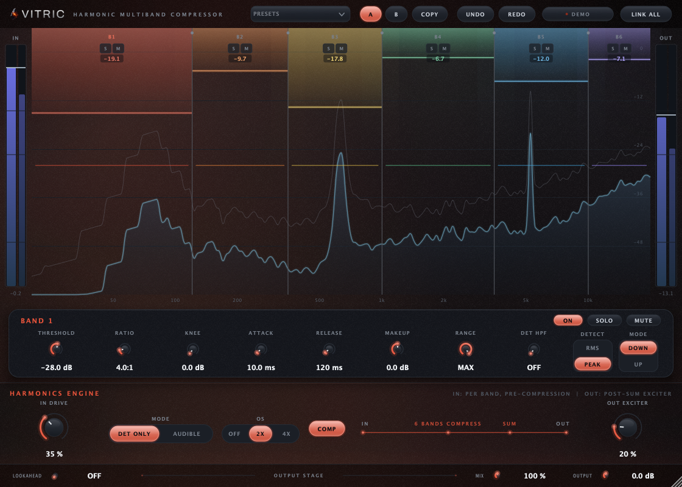
Task: Click the Copy button
Action: pyautogui.click(x=430, y=15)
